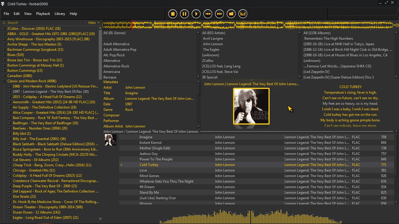This screenshot has height=224, width=399.
Task: Click the Search field in library panel
Action: (x=44, y=23)
